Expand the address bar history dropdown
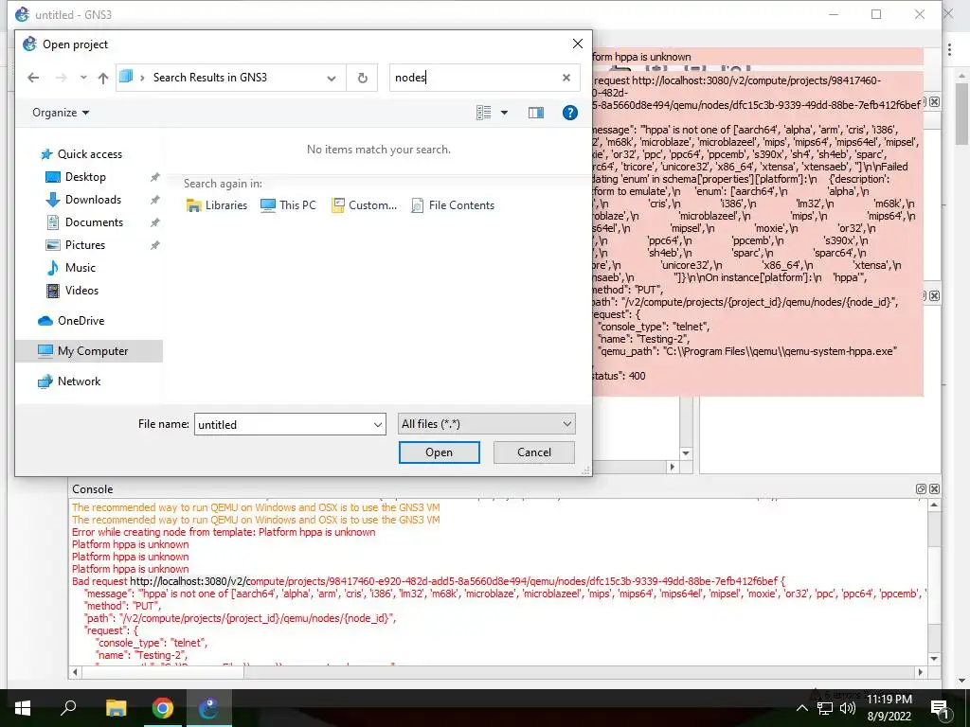The image size is (970, 727). click(332, 78)
